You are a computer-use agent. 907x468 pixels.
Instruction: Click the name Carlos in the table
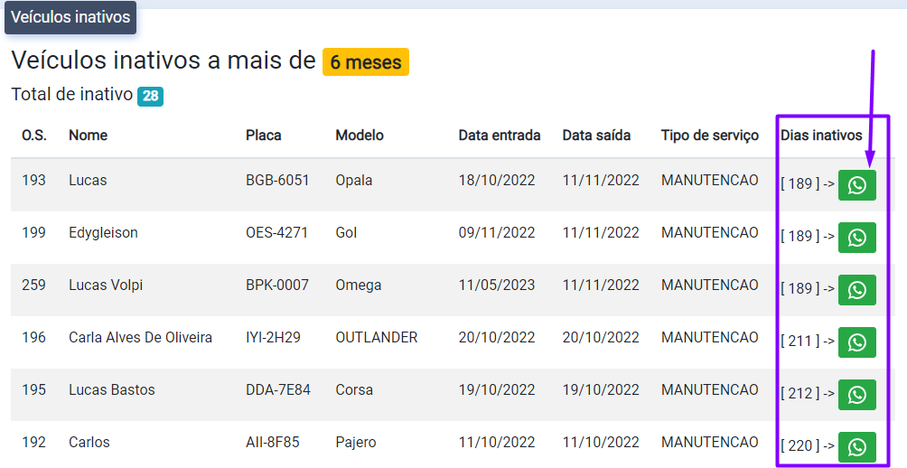click(x=89, y=443)
